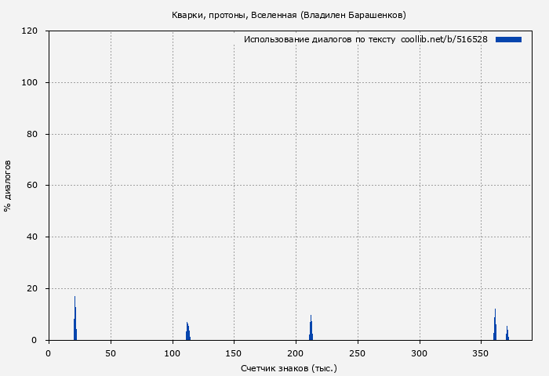Click the 50 tick label on x-axis
549x376 pixels.
pos(111,353)
